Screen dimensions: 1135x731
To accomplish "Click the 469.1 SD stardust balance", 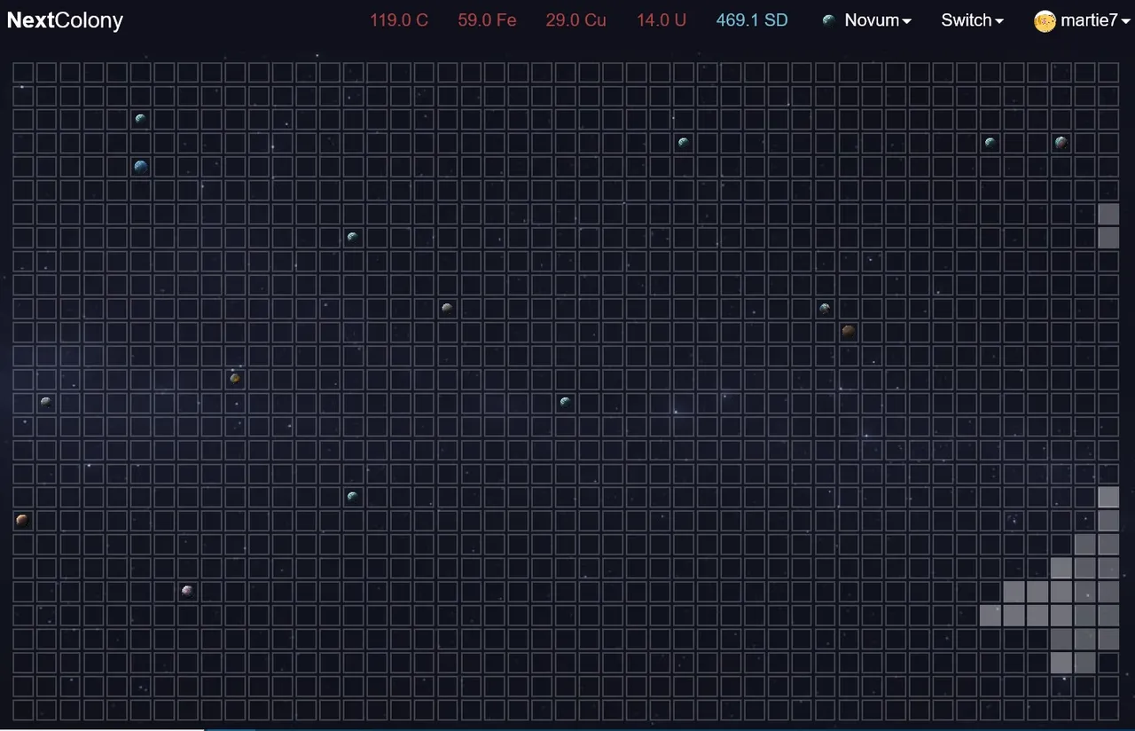I will point(752,20).
